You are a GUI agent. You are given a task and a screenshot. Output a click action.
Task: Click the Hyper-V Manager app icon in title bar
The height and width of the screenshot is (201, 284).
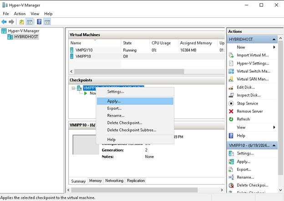pos(5,5)
